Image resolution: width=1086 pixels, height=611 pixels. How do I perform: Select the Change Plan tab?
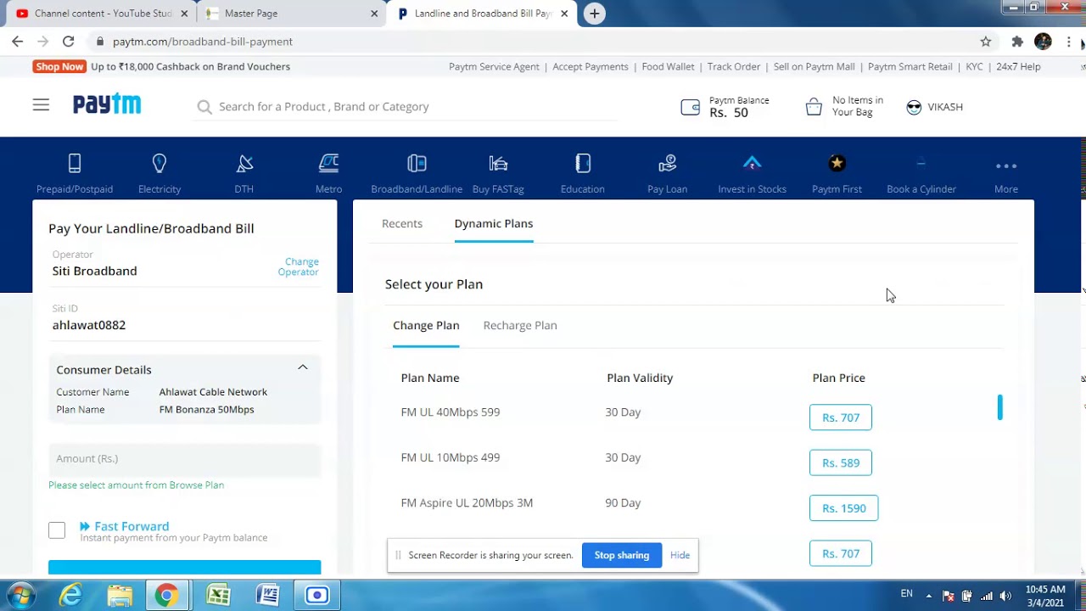tap(426, 325)
